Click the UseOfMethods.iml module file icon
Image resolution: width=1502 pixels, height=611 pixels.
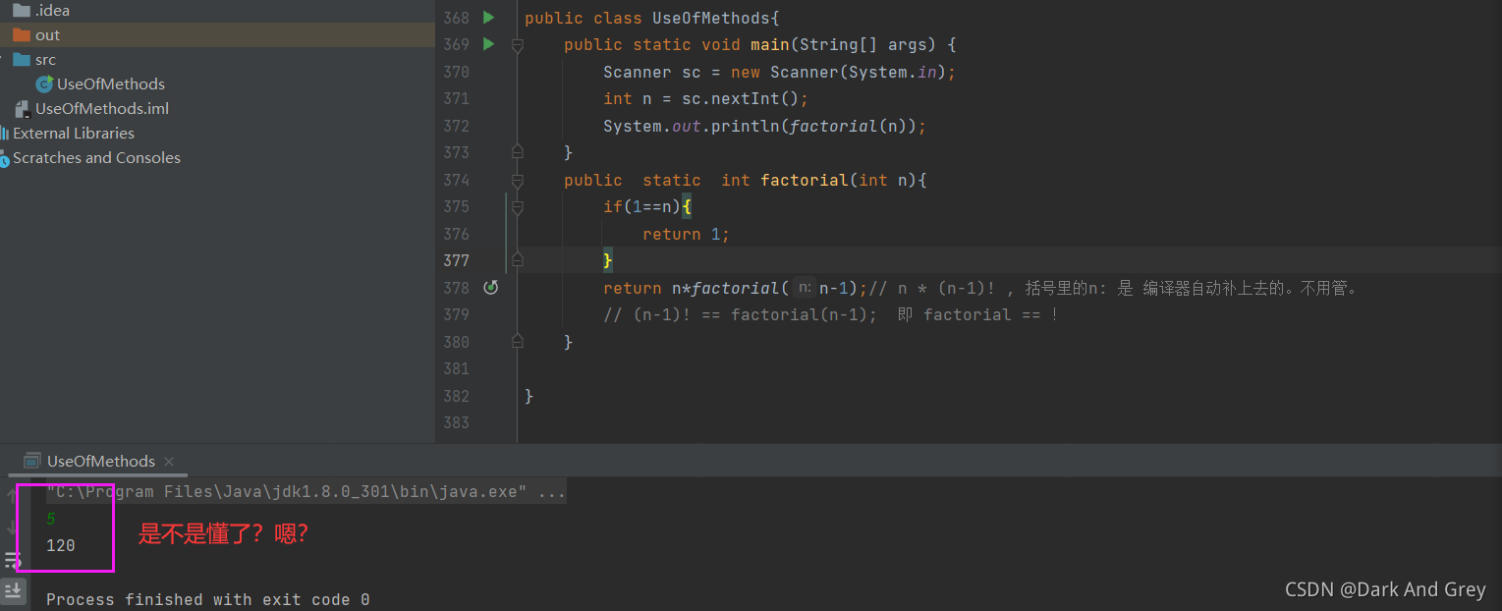[22, 109]
